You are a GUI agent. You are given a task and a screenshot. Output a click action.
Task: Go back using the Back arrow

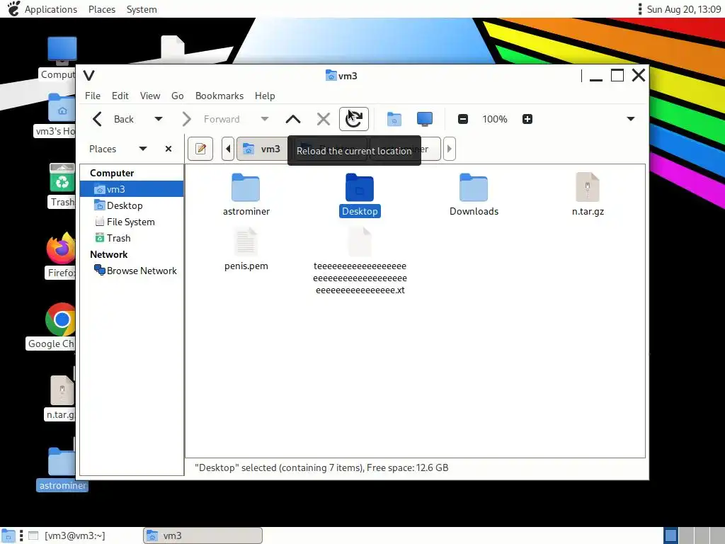(x=113, y=119)
